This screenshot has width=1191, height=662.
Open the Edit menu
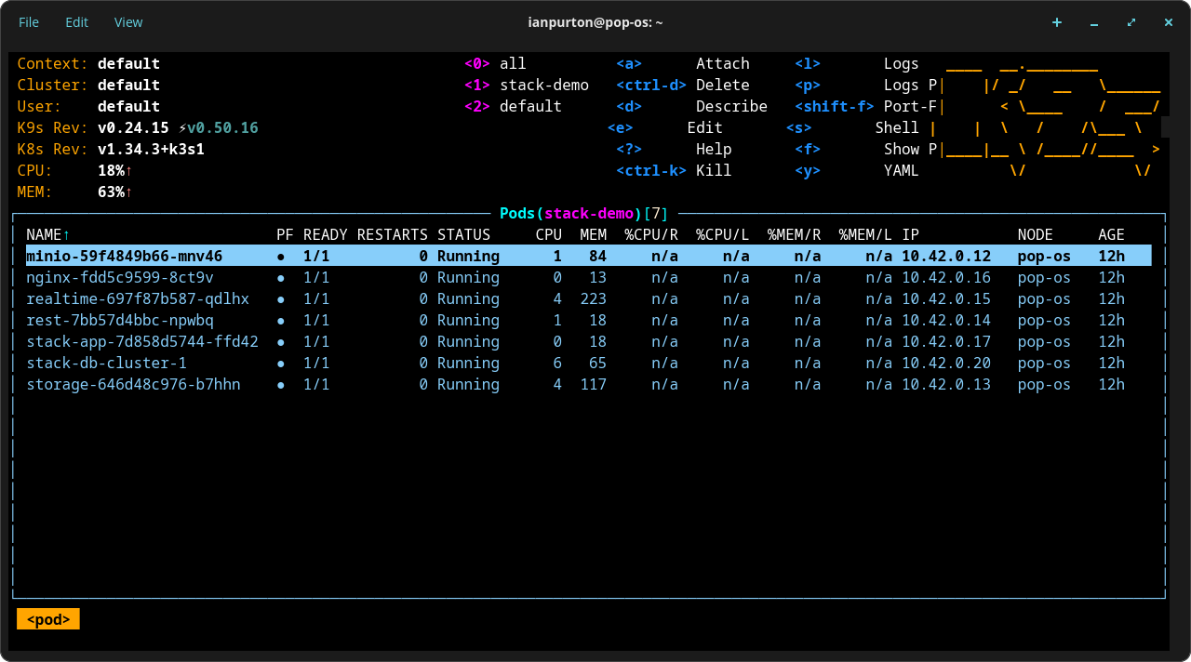coord(77,21)
